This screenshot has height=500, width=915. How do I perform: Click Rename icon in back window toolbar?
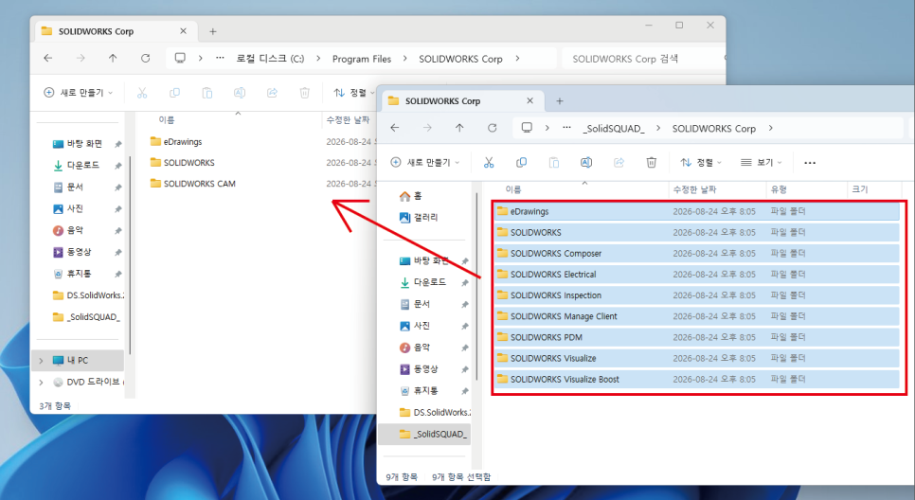[x=240, y=93]
